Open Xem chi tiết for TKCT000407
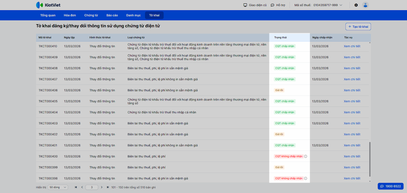Viewport: 407px width, 193px height. point(352,79)
